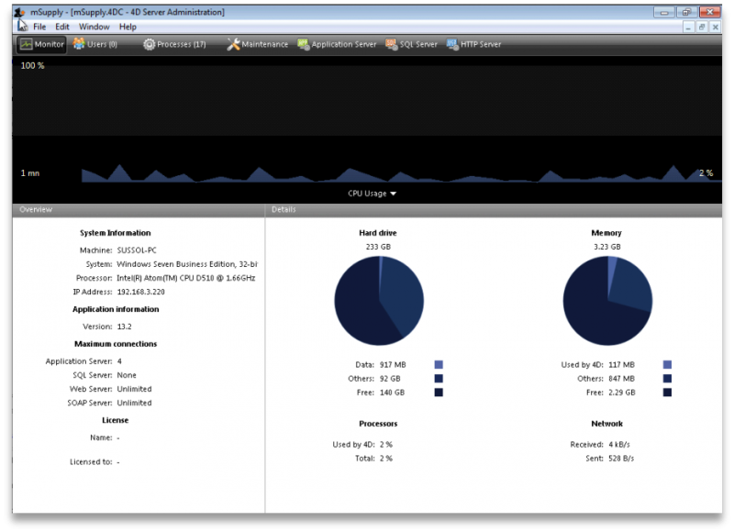Open the Window menu
734x532 pixels.
(95, 27)
